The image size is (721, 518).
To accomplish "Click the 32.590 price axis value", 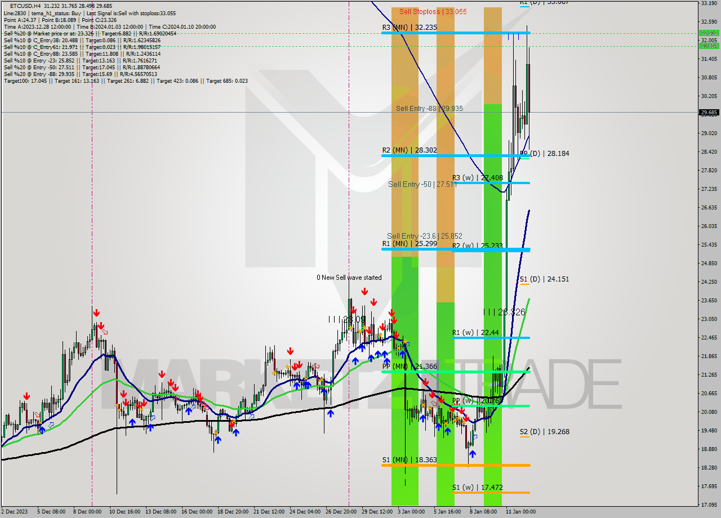I will pos(709,21).
